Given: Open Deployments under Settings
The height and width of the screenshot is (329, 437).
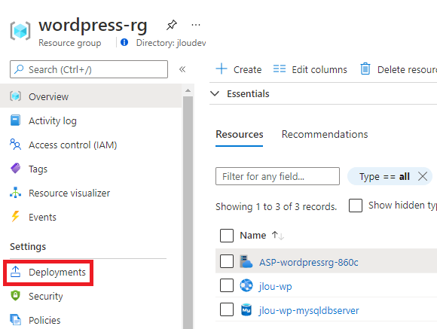Looking at the screenshot, I should click(48, 273).
